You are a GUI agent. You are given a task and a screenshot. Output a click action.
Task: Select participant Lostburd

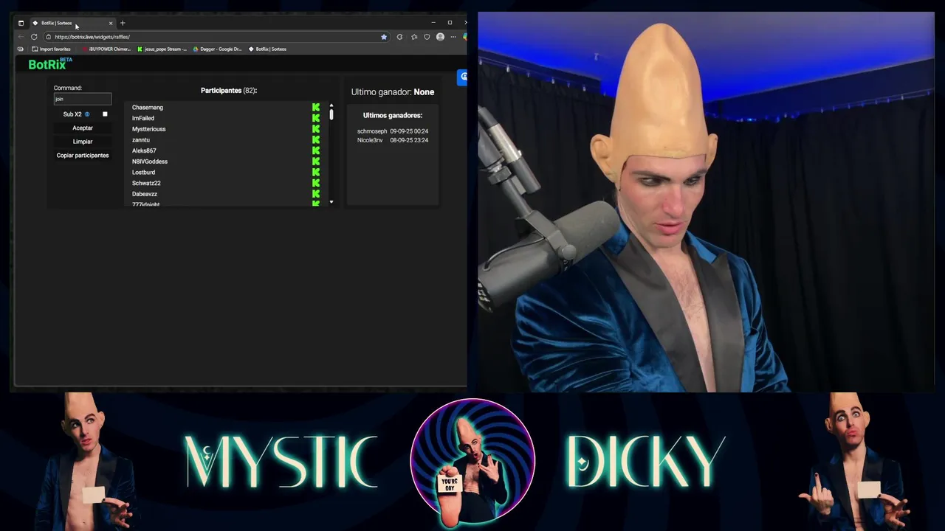pyautogui.click(x=144, y=172)
